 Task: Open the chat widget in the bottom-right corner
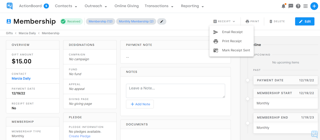click(x=314, y=134)
